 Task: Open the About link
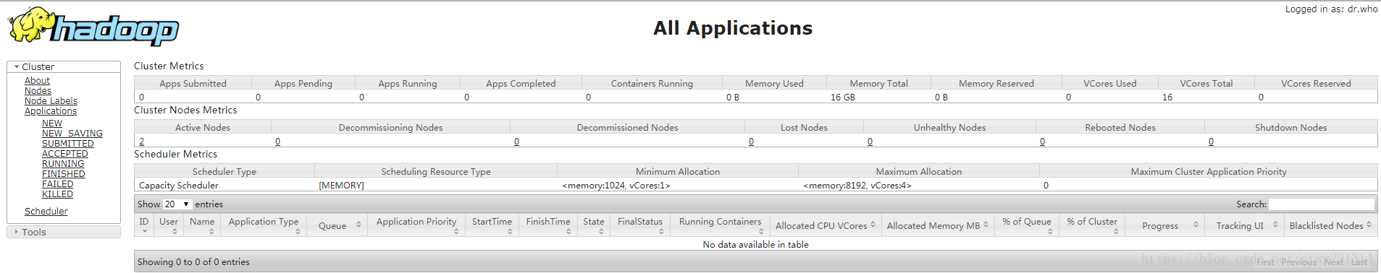(x=37, y=81)
